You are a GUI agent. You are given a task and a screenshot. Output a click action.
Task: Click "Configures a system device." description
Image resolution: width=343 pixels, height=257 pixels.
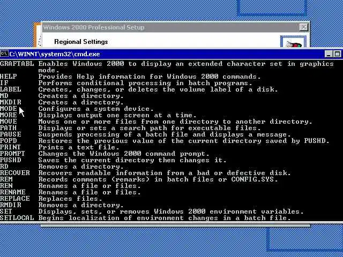[96, 109]
